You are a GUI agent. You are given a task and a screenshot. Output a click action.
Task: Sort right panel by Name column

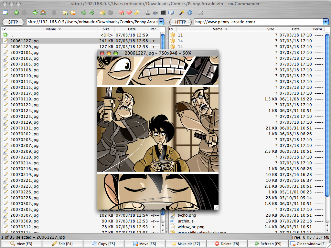pyautogui.click(x=219, y=29)
